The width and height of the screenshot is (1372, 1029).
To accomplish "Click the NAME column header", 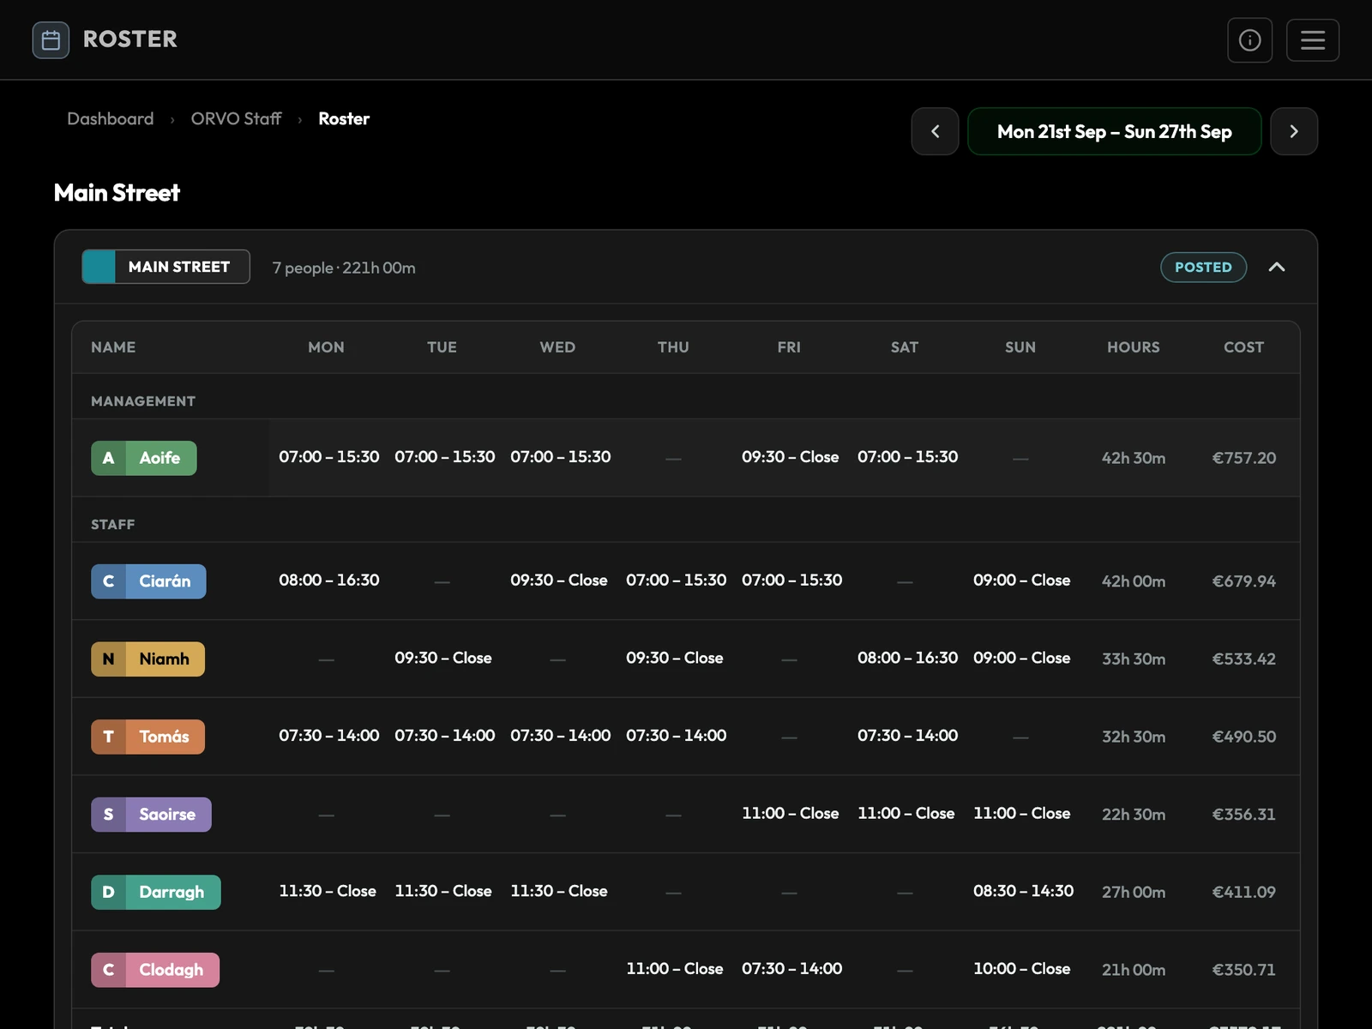I will pyautogui.click(x=113, y=347).
